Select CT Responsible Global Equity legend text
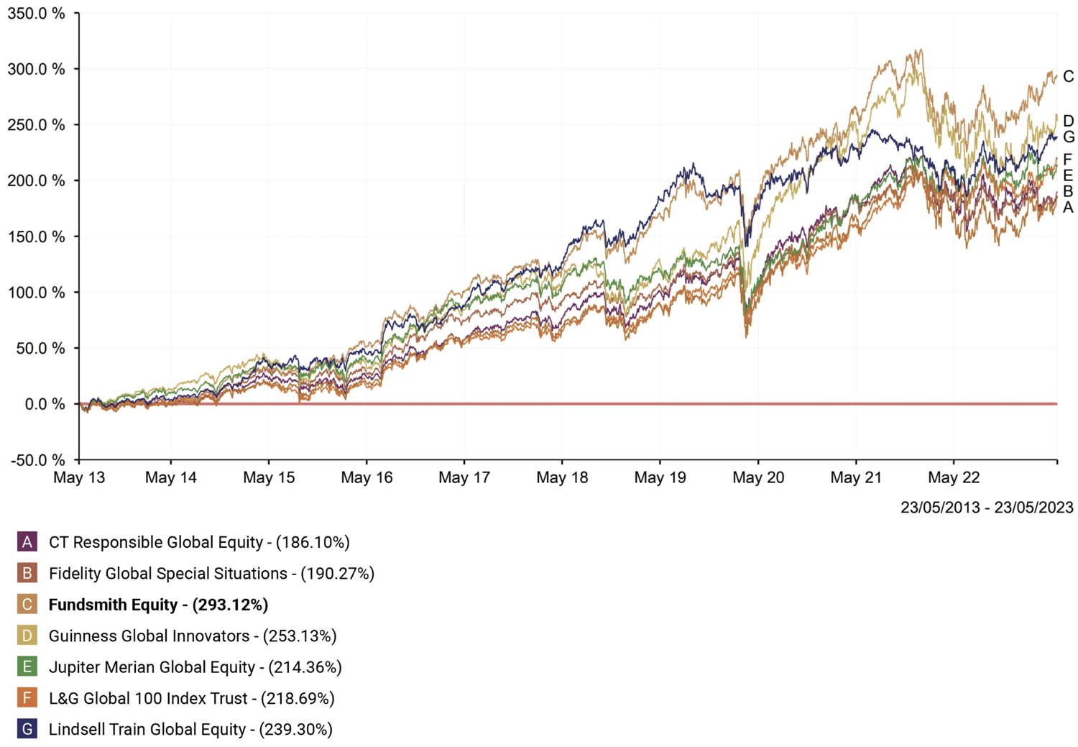 tap(199, 542)
